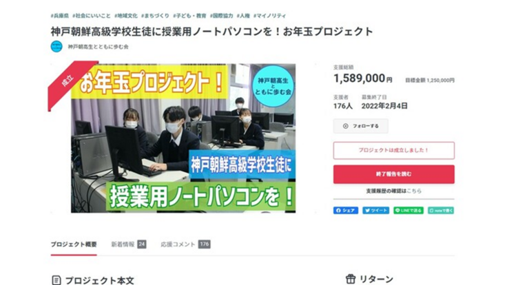
Task: Open the こちら support history link
Action: (x=414, y=191)
